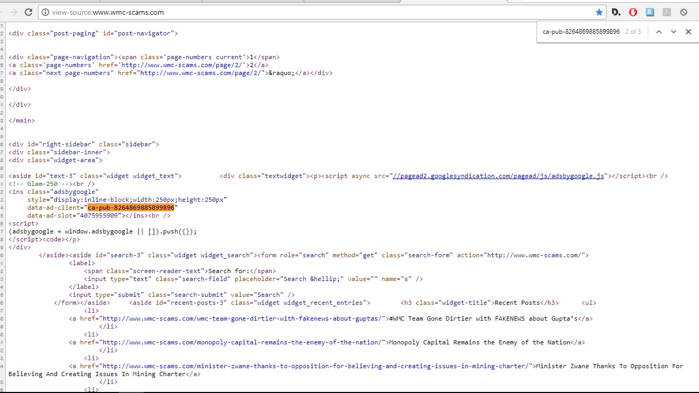
Task: Open the black D. extension icon
Action: tap(616, 12)
